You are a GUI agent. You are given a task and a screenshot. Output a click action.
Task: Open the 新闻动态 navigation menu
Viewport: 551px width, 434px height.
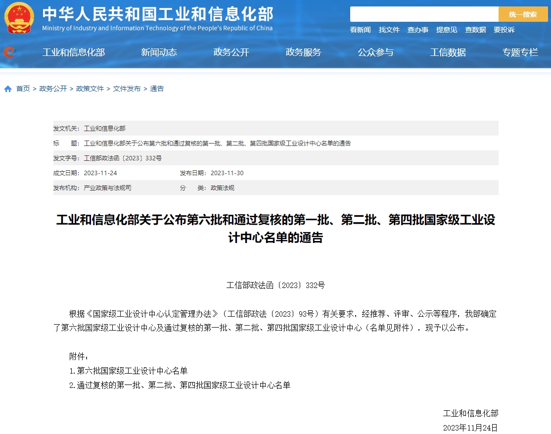(x=159, y=52)
